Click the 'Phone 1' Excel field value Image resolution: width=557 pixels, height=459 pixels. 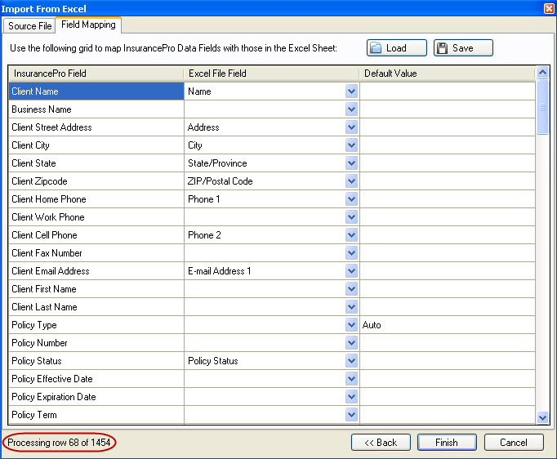pyautogui.click(x=204, y=199)
